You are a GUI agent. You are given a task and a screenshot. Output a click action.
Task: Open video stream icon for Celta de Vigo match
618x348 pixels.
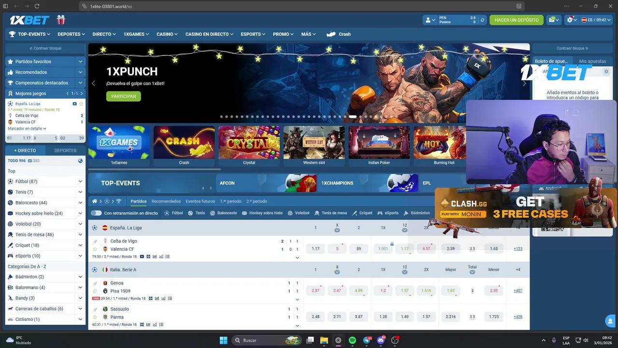point(141,257)
